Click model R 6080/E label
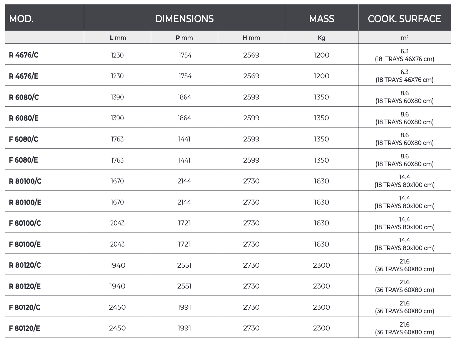This screenshot has height=343, width=462. pos(24,118)
